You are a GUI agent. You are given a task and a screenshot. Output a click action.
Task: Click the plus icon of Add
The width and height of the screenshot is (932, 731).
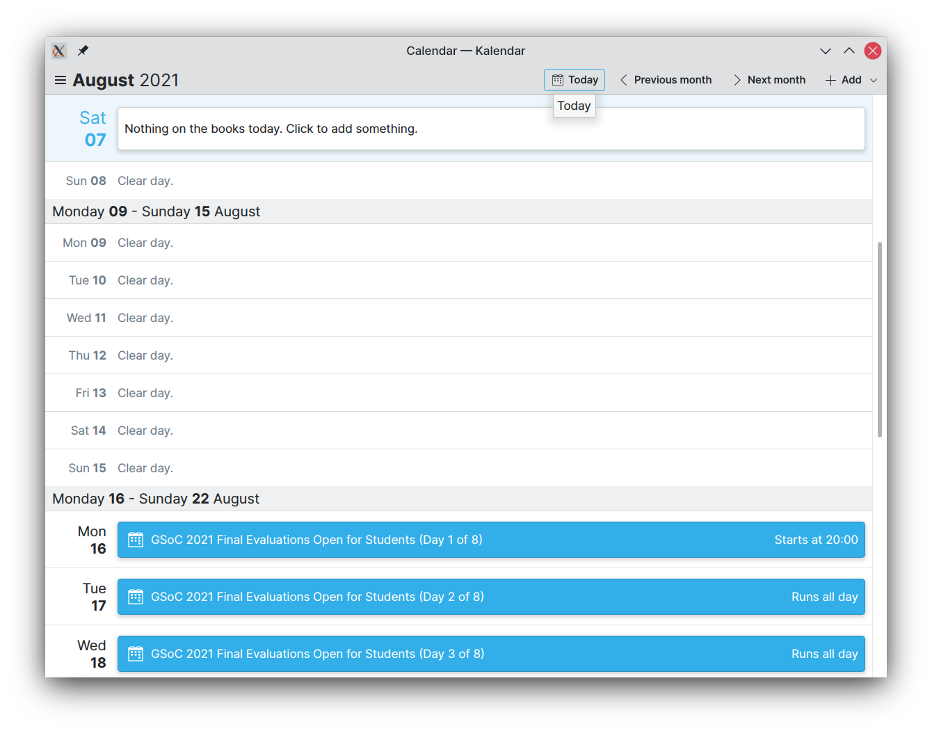(830, 80)
